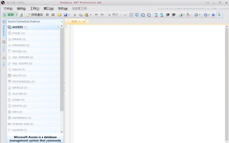Click the blue help question mark icon

pyautogui.click(x=213, y=15)
